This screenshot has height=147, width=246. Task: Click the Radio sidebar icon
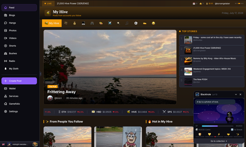point(5,61)
